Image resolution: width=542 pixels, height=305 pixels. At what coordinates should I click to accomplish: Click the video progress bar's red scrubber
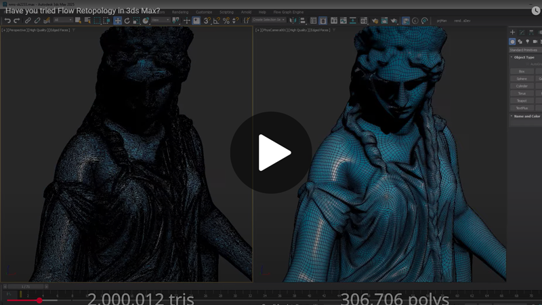click(39, 300)
